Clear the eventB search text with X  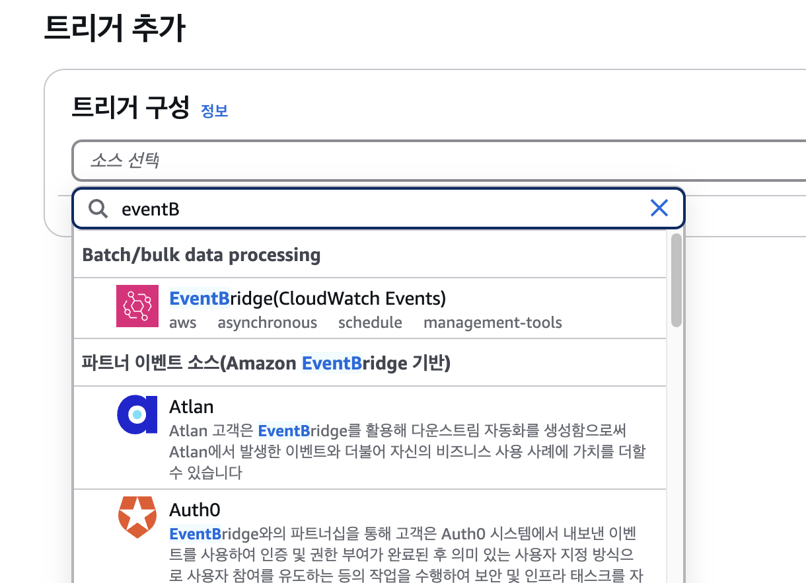(x=659, y=209)
